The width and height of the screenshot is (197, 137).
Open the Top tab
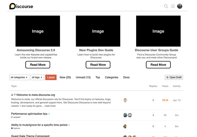tap(98, 78)
